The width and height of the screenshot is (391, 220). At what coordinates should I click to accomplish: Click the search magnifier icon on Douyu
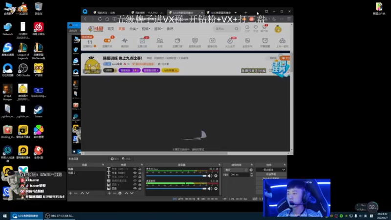[237, 29]
